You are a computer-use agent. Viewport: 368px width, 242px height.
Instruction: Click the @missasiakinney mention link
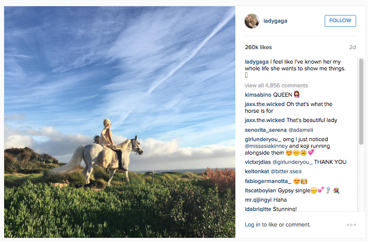point(266,146)
